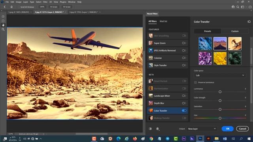The height and width of the screenshot is (142, 253).
Task: Show hidden icons chevron in system tray
Action: pyautogui.click(x=41, y=138)
